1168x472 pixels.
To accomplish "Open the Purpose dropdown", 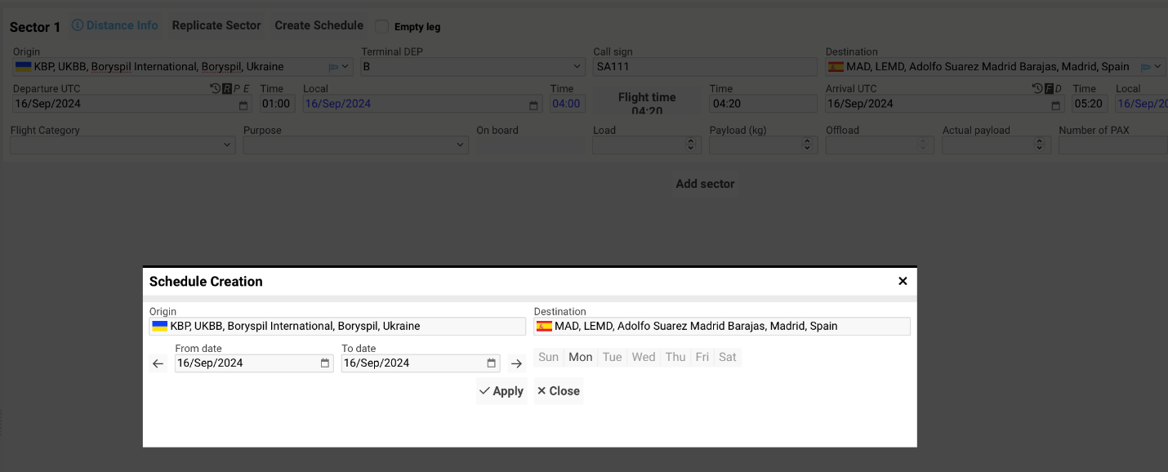I will tap(461, 145).
